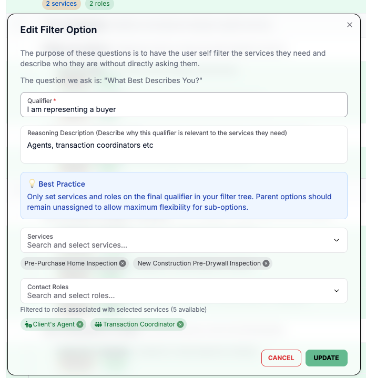Remove Pre-Purchase Home Inspection service chip
The image size is (366, 378).
[x=123, y=263]
